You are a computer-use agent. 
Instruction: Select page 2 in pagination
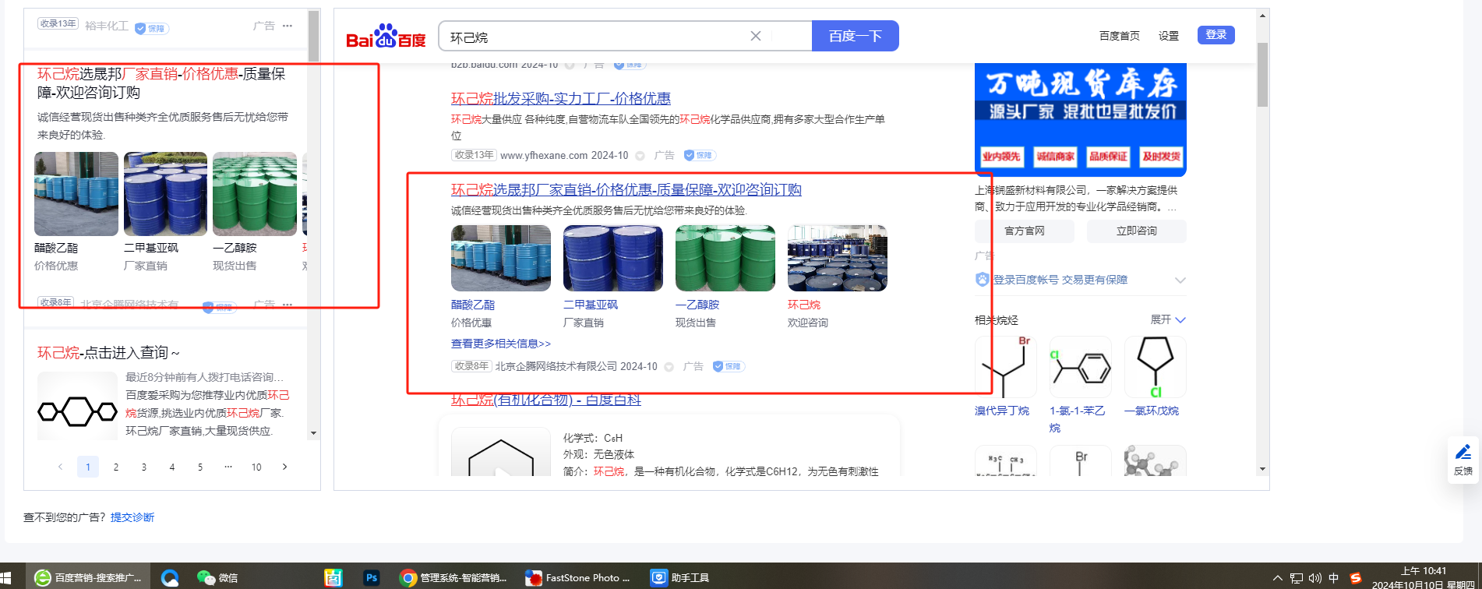116,467
